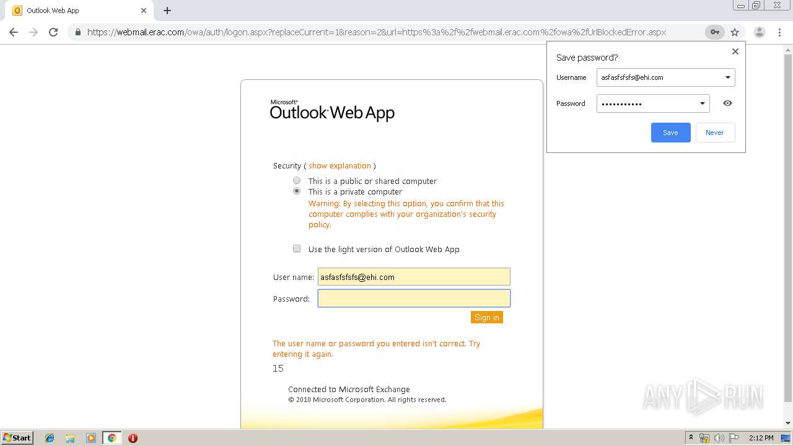
Task: Go back to the previous page
Action: click(x=14, y=32)
